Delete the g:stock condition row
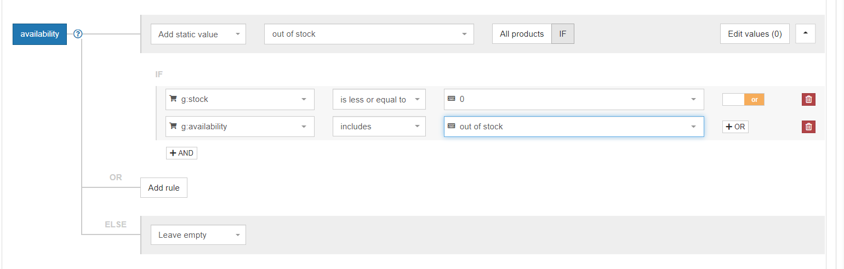 tap(808, 99)
